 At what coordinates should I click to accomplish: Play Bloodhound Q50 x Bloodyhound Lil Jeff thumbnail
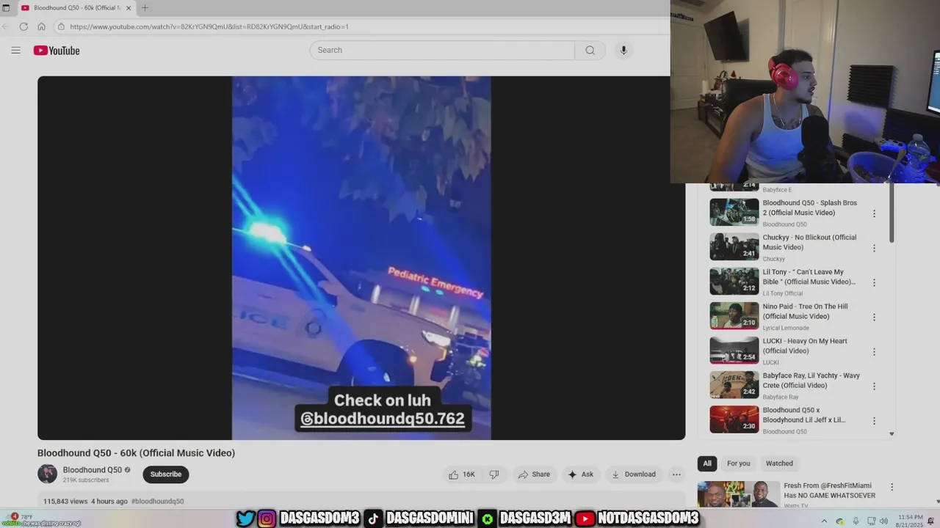(x=734, y=419)
